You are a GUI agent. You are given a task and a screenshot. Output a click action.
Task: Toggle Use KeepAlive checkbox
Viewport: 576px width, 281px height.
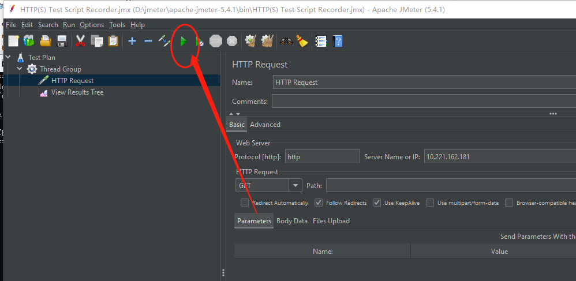point(377,203)
